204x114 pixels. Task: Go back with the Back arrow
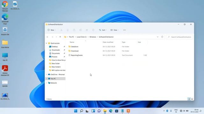[x=47, y=37]
